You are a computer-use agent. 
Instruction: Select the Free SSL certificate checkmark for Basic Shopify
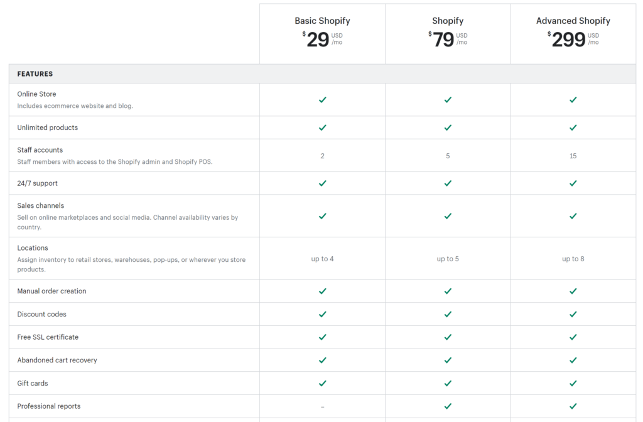(322, 337)
